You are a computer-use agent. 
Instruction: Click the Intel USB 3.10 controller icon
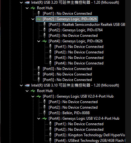pyautogui.click(x=27, y=85)
